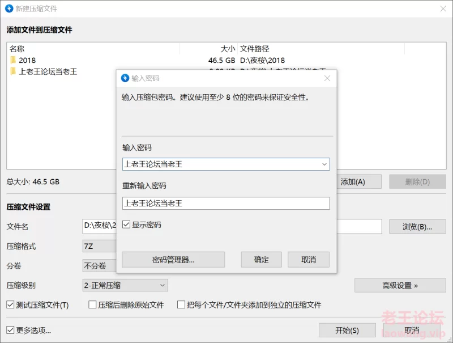Open the 压缩格式 7Z dropdown
Image resolution: width=453 pixels, height=343 pixels.
tap(100, 247)
